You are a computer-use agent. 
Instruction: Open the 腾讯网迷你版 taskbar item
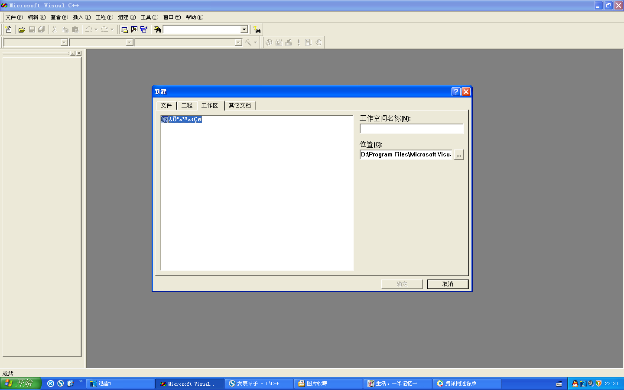coord(467,383)
